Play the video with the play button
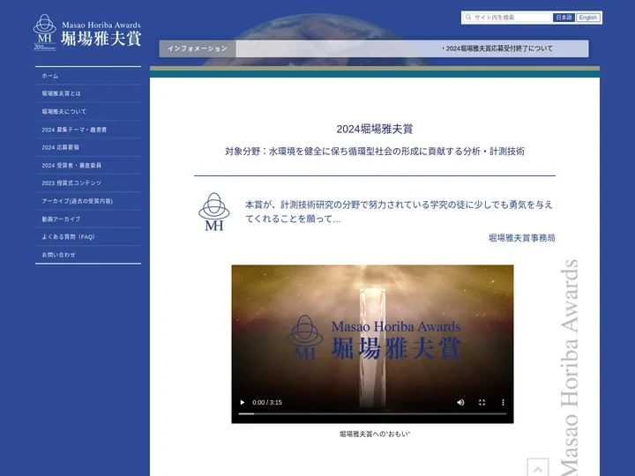This screenshot has height=476, width=635. [243, 402]
